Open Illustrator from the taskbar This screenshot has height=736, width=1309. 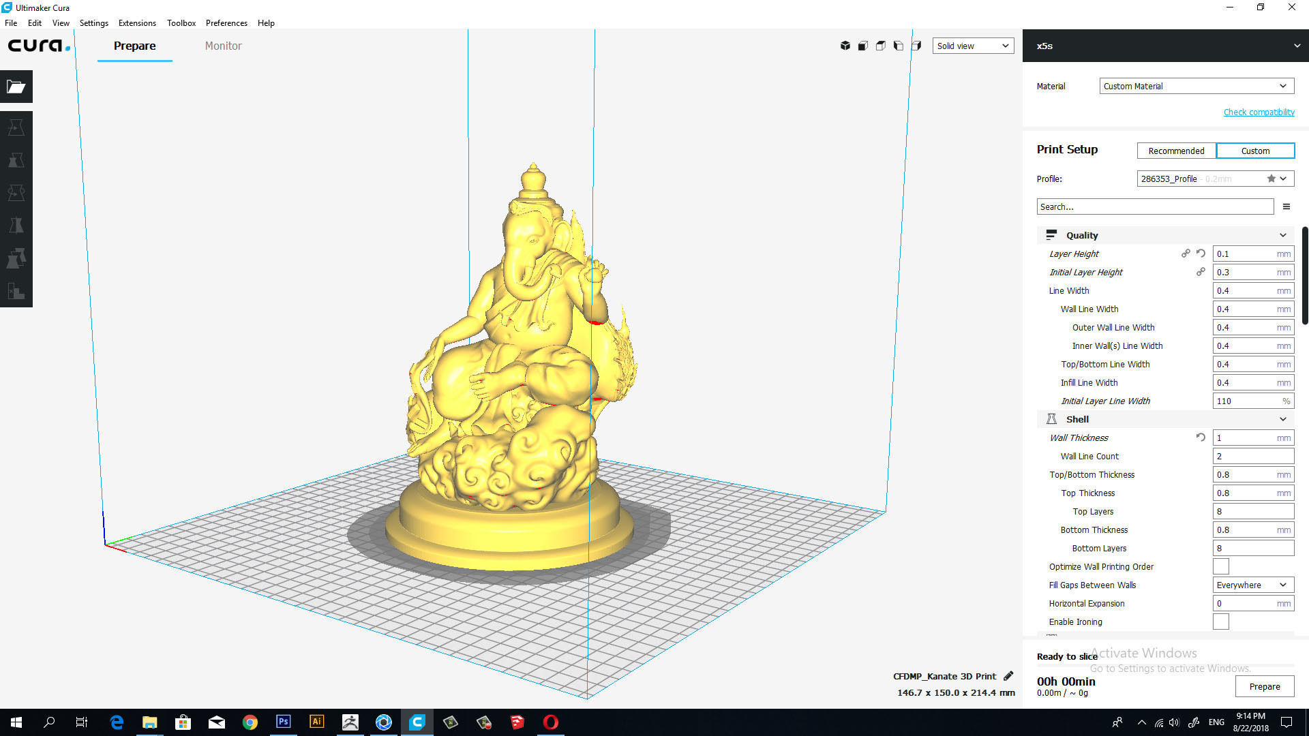[x=316, y=722]
